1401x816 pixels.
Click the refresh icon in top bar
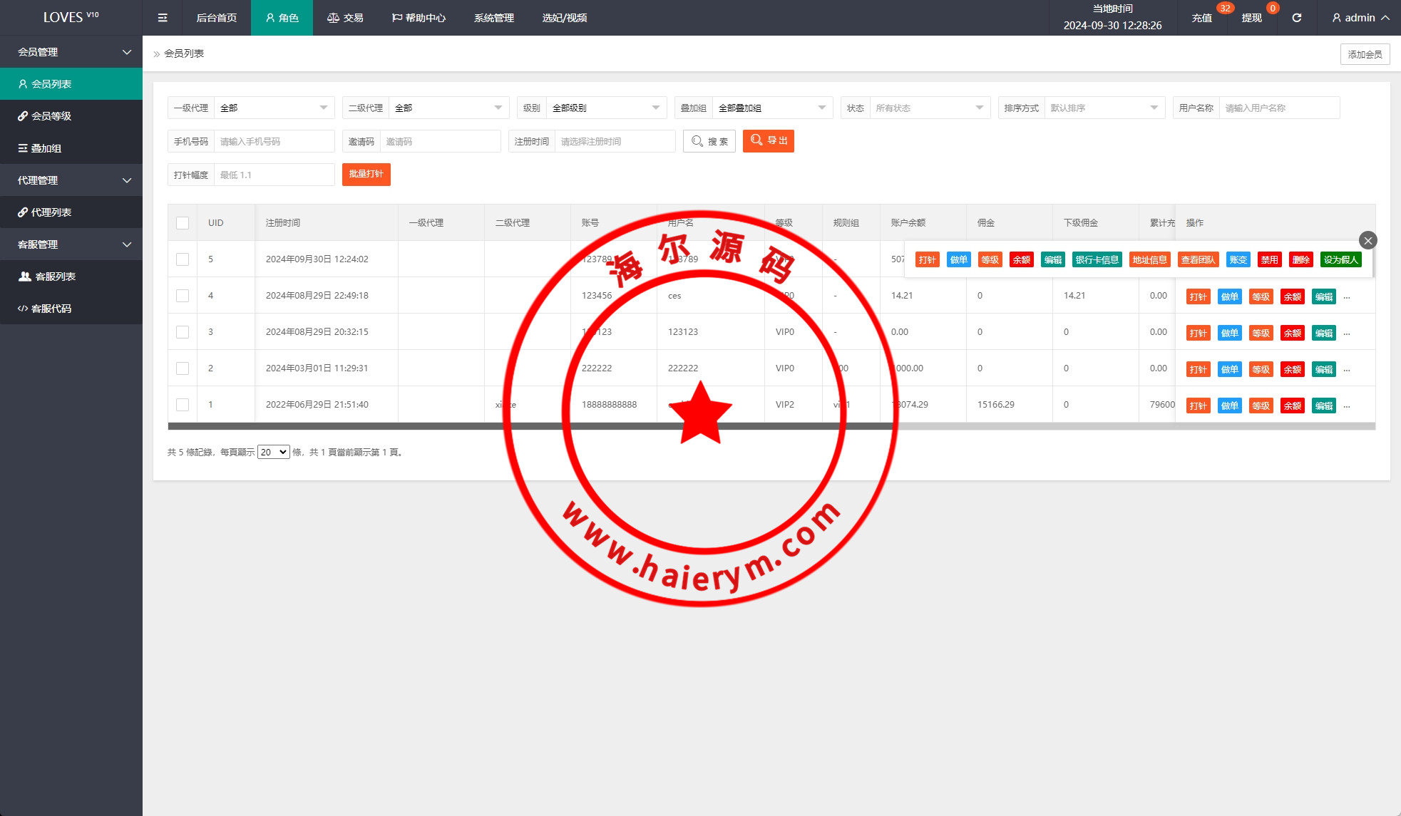coord(1296,18)
